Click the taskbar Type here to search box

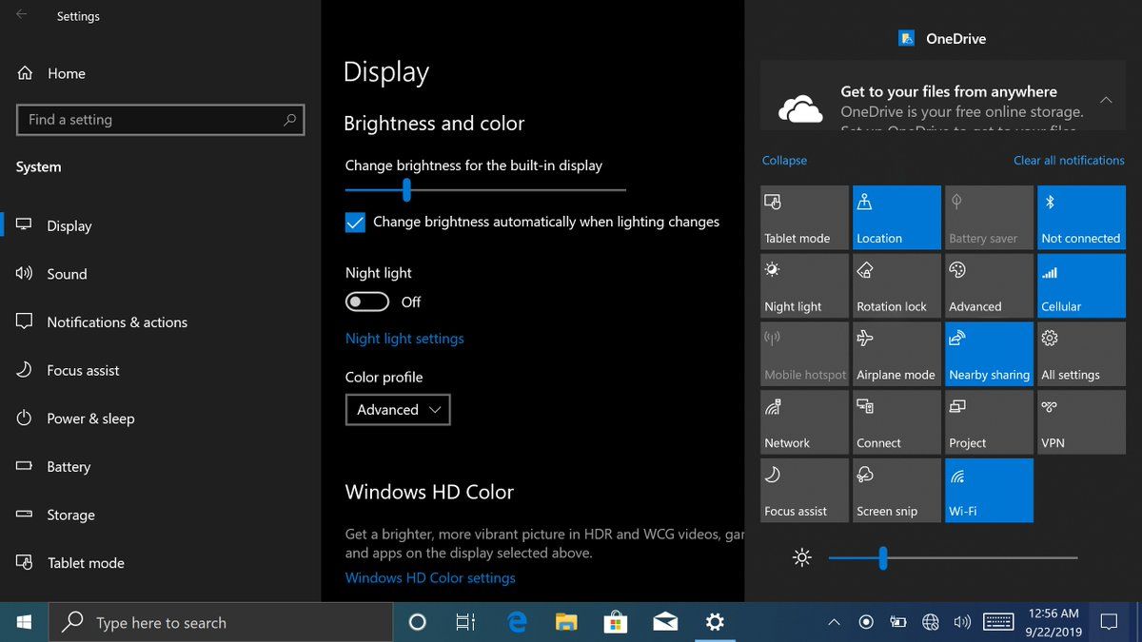[220, 622]
